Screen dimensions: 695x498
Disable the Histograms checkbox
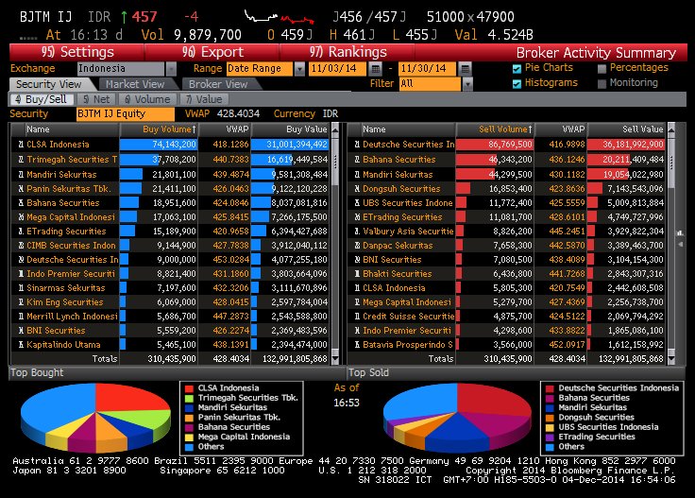(517, 83)
